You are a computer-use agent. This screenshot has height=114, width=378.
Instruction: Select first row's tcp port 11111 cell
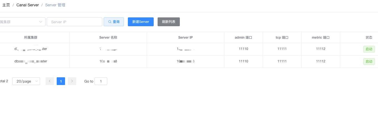coord(282,49)
